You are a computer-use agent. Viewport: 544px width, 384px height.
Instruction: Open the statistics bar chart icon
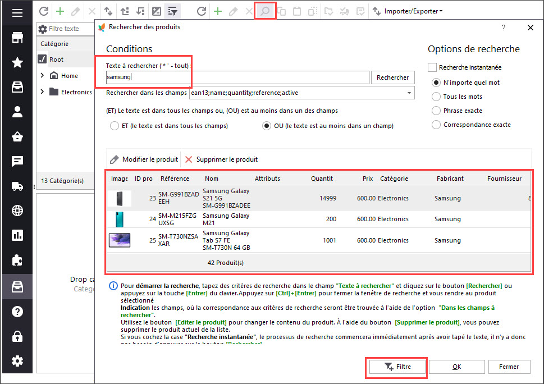17,235
